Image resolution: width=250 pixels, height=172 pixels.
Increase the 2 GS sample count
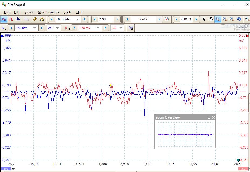(x=117, y=19)
